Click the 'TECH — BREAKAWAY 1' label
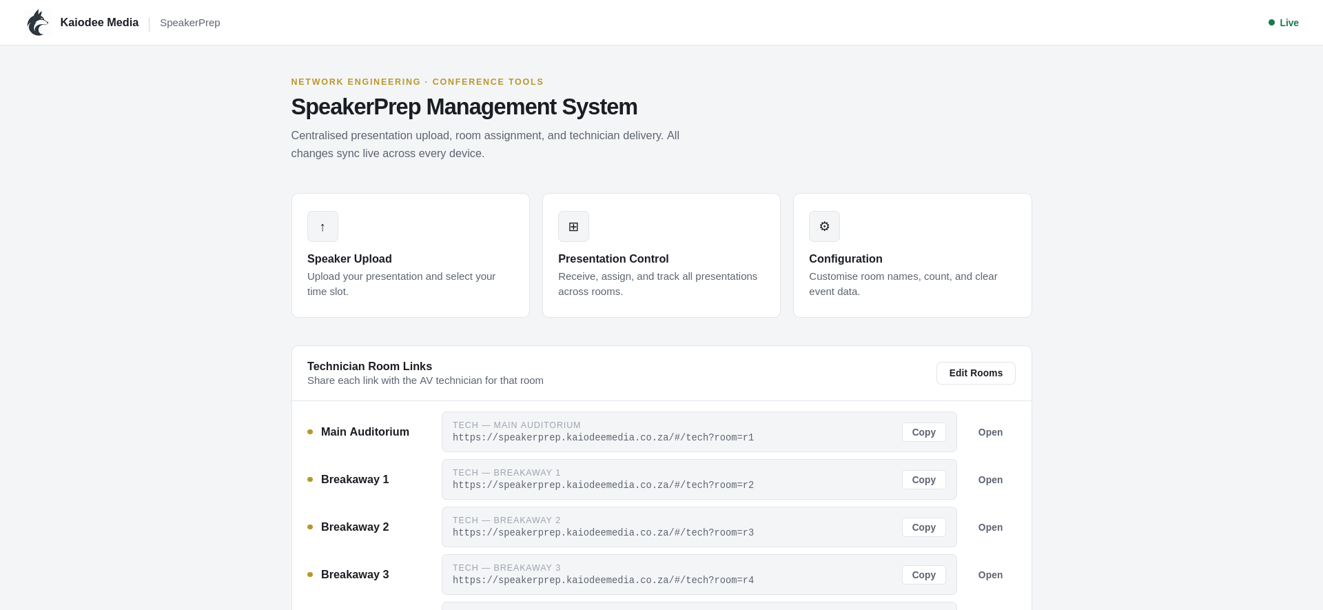Screen dimensions: 1323x610 pyautogui.click(x=506, y=473)
